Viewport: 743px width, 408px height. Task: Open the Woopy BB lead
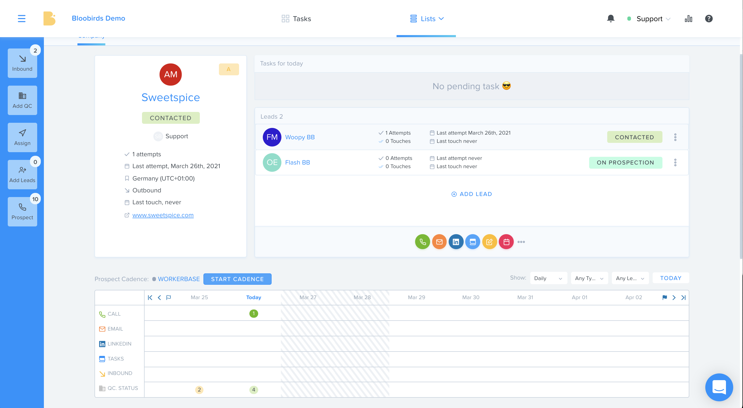pos(300,137)
